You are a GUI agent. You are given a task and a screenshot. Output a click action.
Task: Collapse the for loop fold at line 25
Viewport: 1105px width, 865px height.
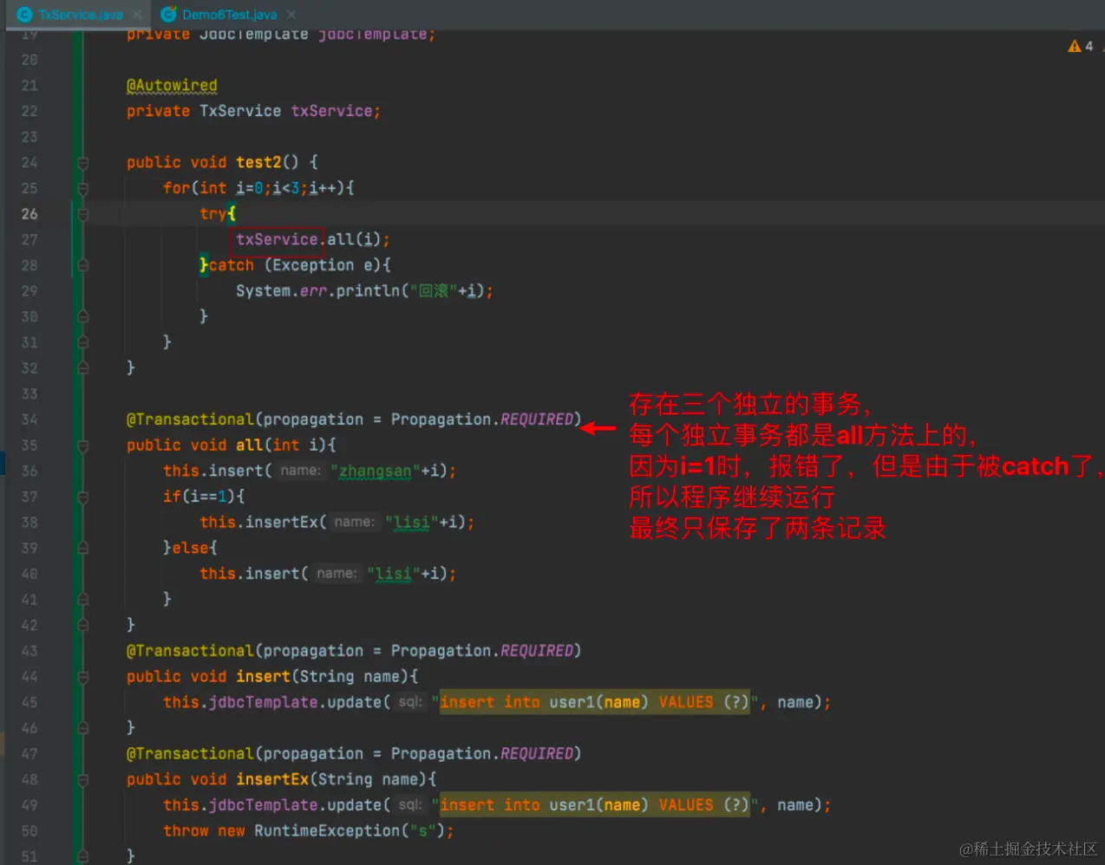[x=83, y=188]
